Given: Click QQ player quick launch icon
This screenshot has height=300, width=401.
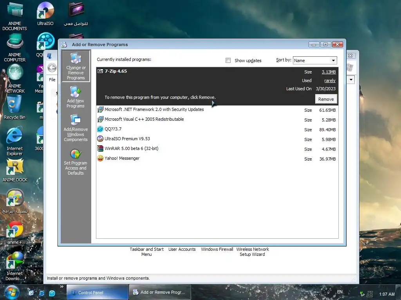Looking at the screenshot, I should pyautogui.click(x=52, y=293).
